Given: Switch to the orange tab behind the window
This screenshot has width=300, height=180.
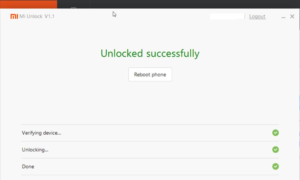Looking at the screenshot, I should point(28,4).
